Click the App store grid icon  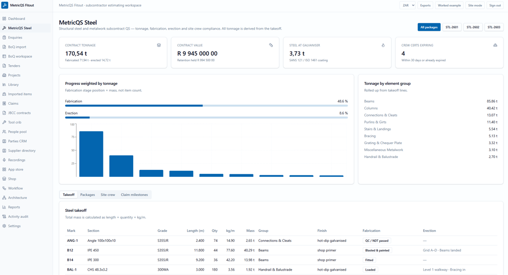tap(4, 169)
